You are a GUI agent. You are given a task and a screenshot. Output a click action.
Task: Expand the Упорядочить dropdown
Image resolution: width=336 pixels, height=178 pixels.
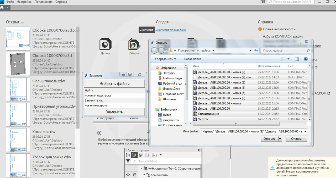pos(165,59)
